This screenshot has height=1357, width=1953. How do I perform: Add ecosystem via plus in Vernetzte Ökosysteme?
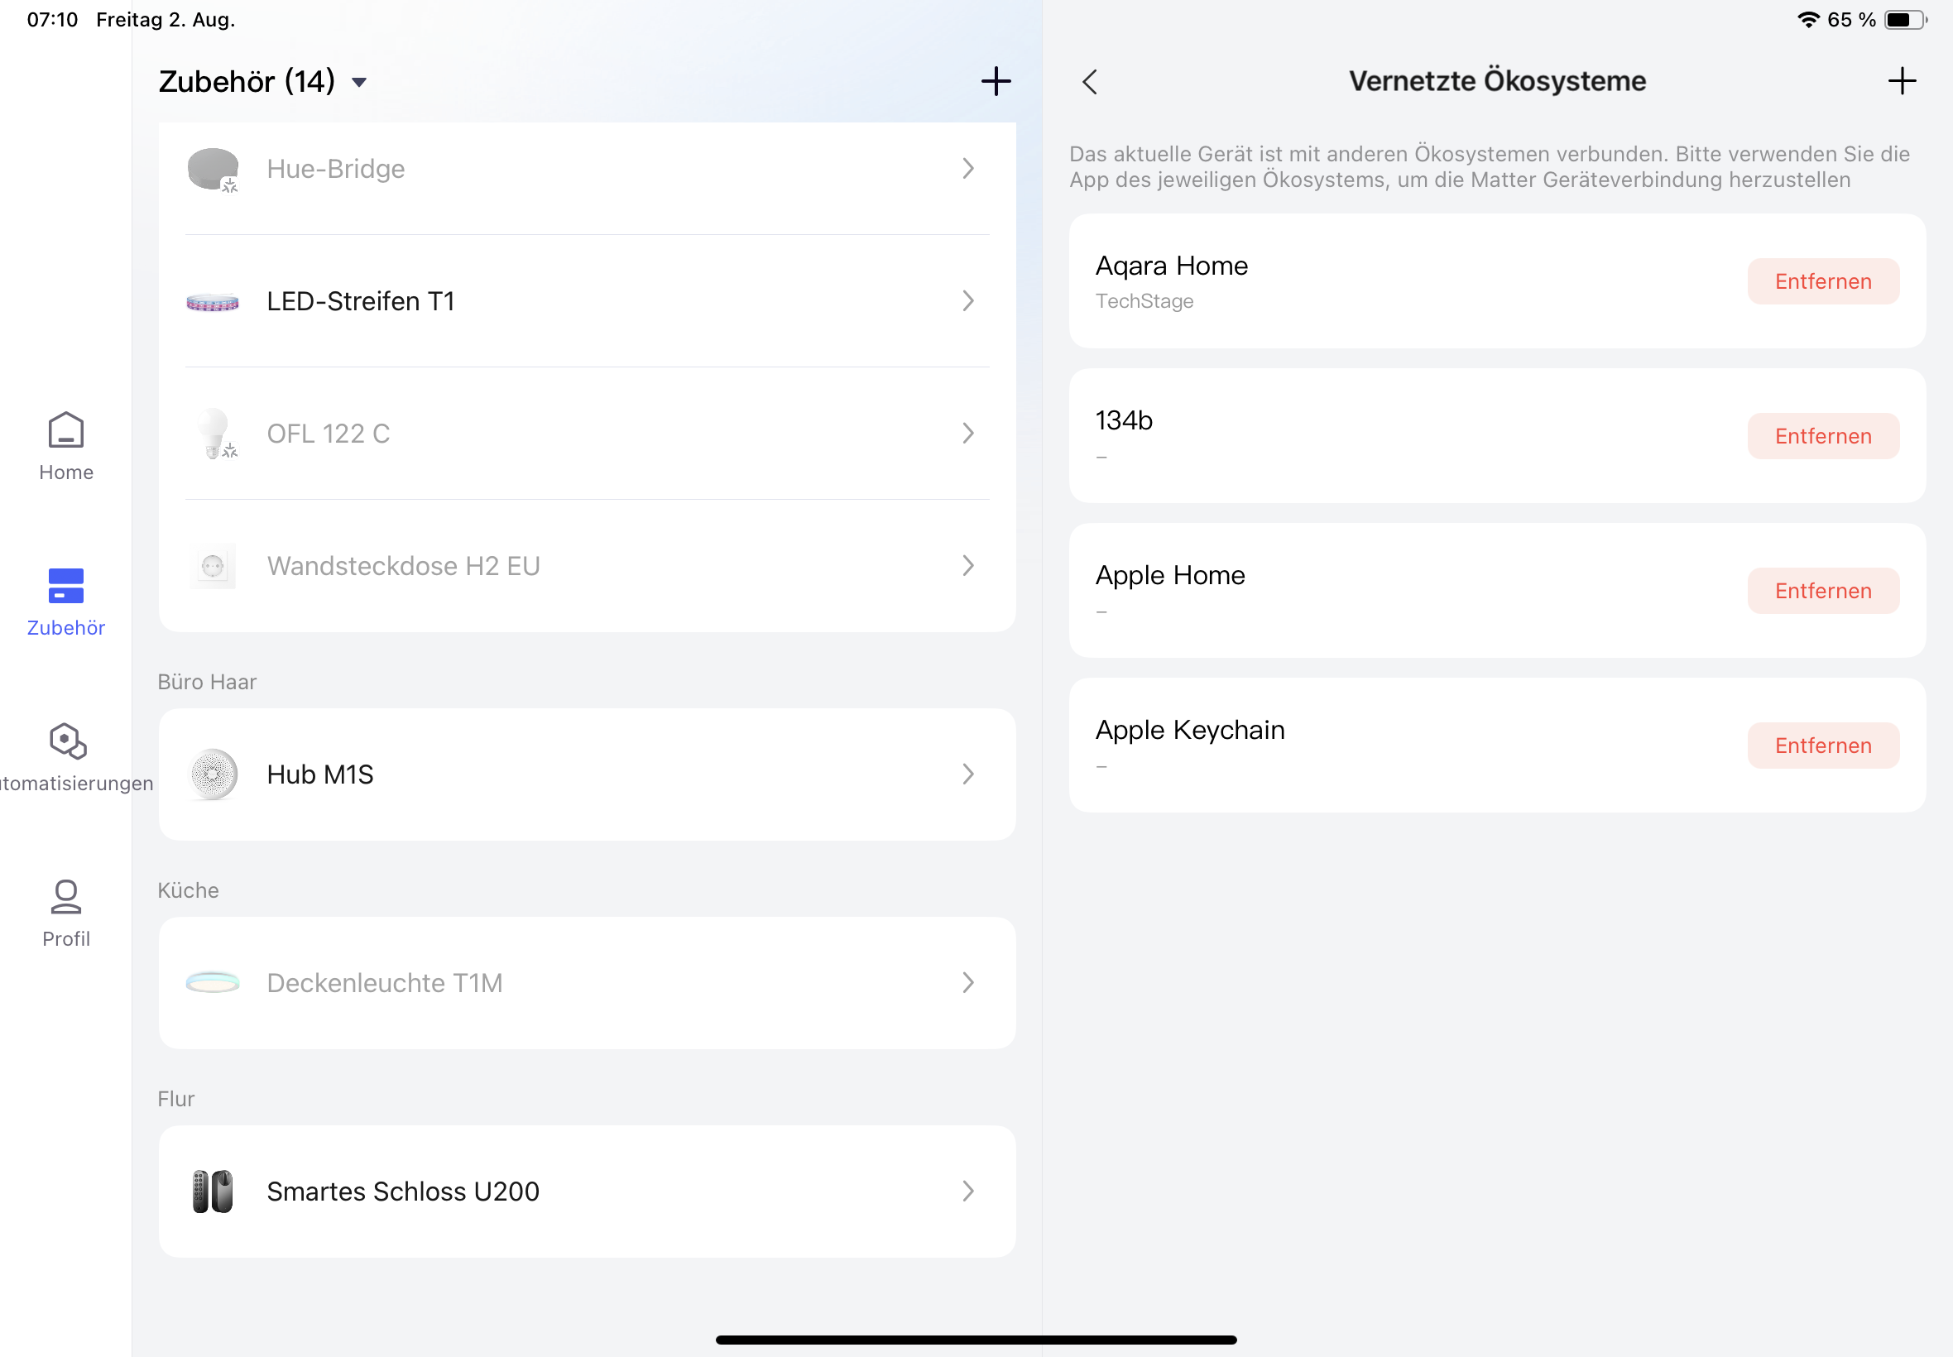coord(1901,82)
